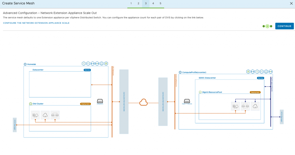The height and width of the screenshot is (155, 295).
Task: Select the network extension switch-pair appliance in Old Cluster
Action: [x=55, y=115]
